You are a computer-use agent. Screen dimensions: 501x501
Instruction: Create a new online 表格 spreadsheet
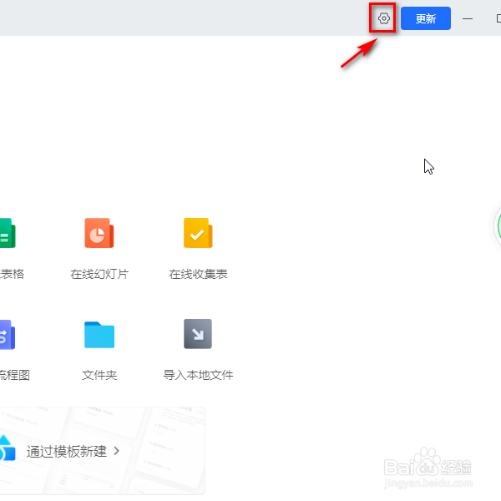(x=8, y=233)
